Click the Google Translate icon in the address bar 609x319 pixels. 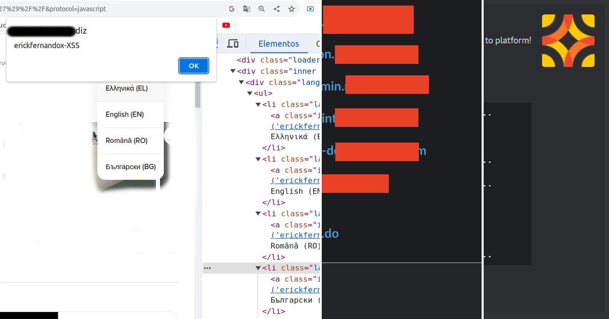click(x=246, y=9)
